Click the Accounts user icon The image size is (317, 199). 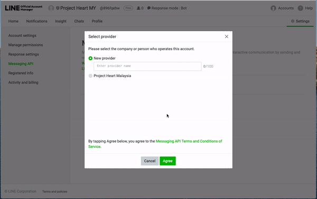(273, 8)
